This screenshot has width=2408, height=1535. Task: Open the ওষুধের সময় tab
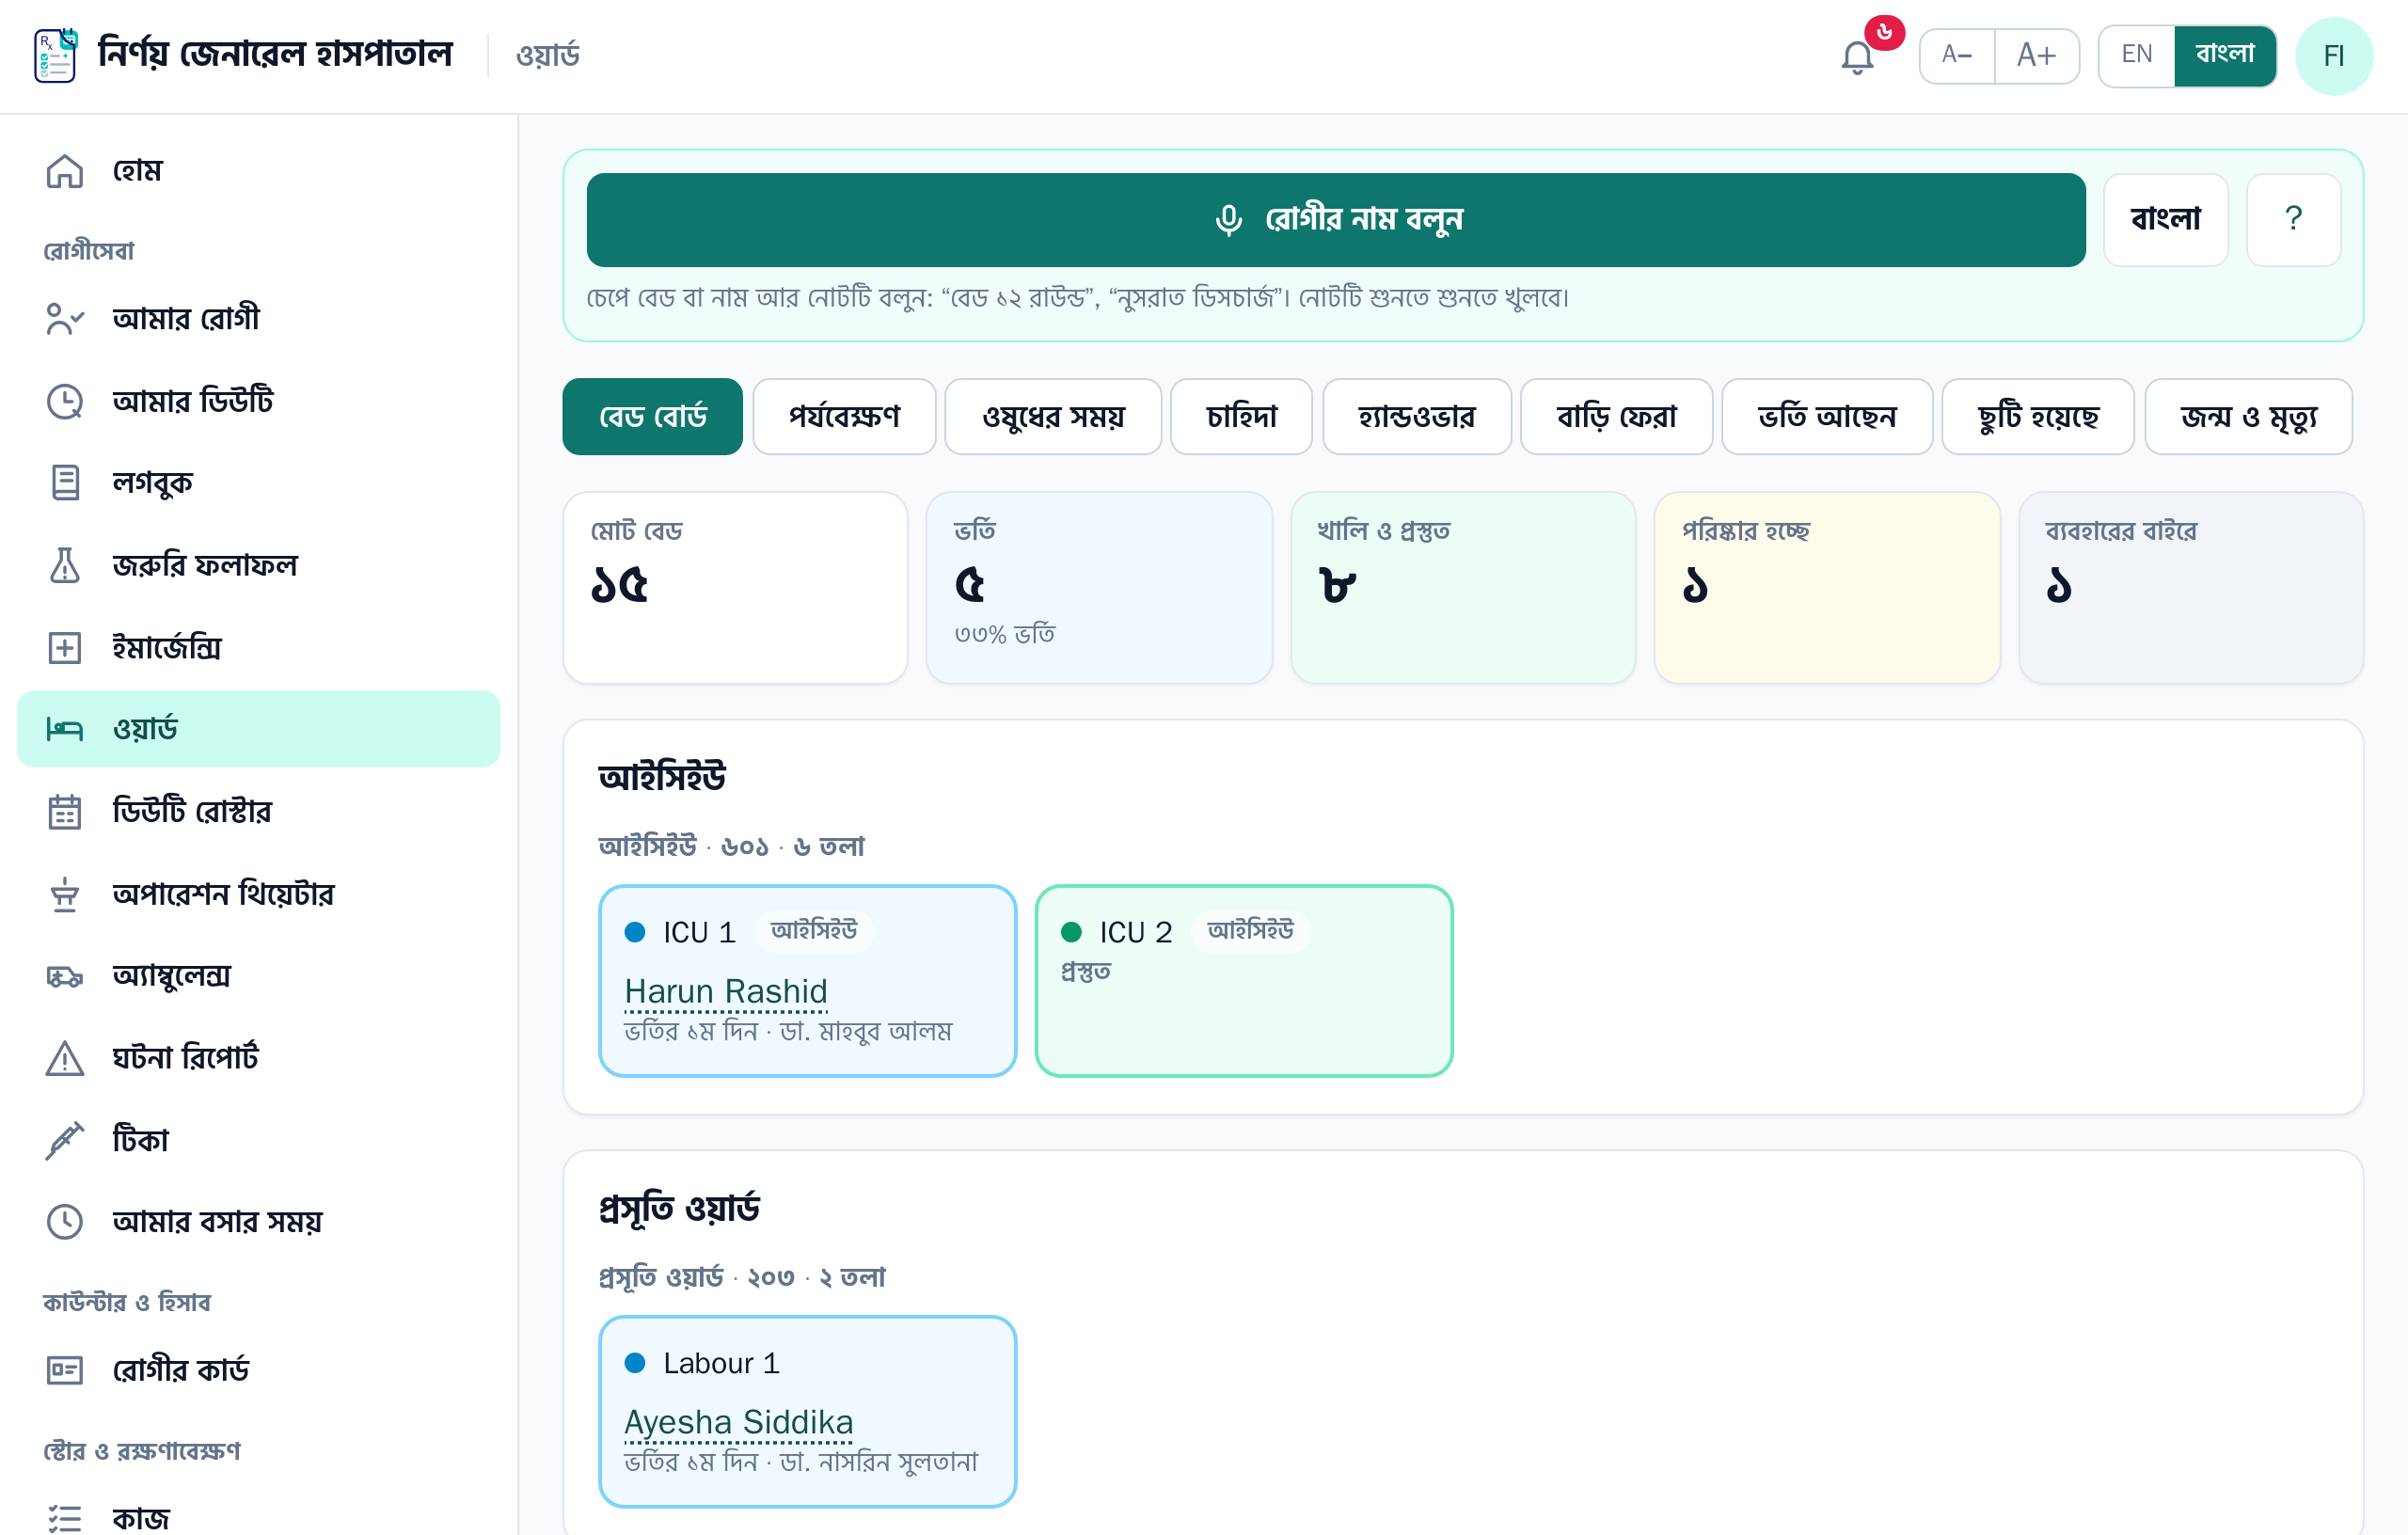1053,416
